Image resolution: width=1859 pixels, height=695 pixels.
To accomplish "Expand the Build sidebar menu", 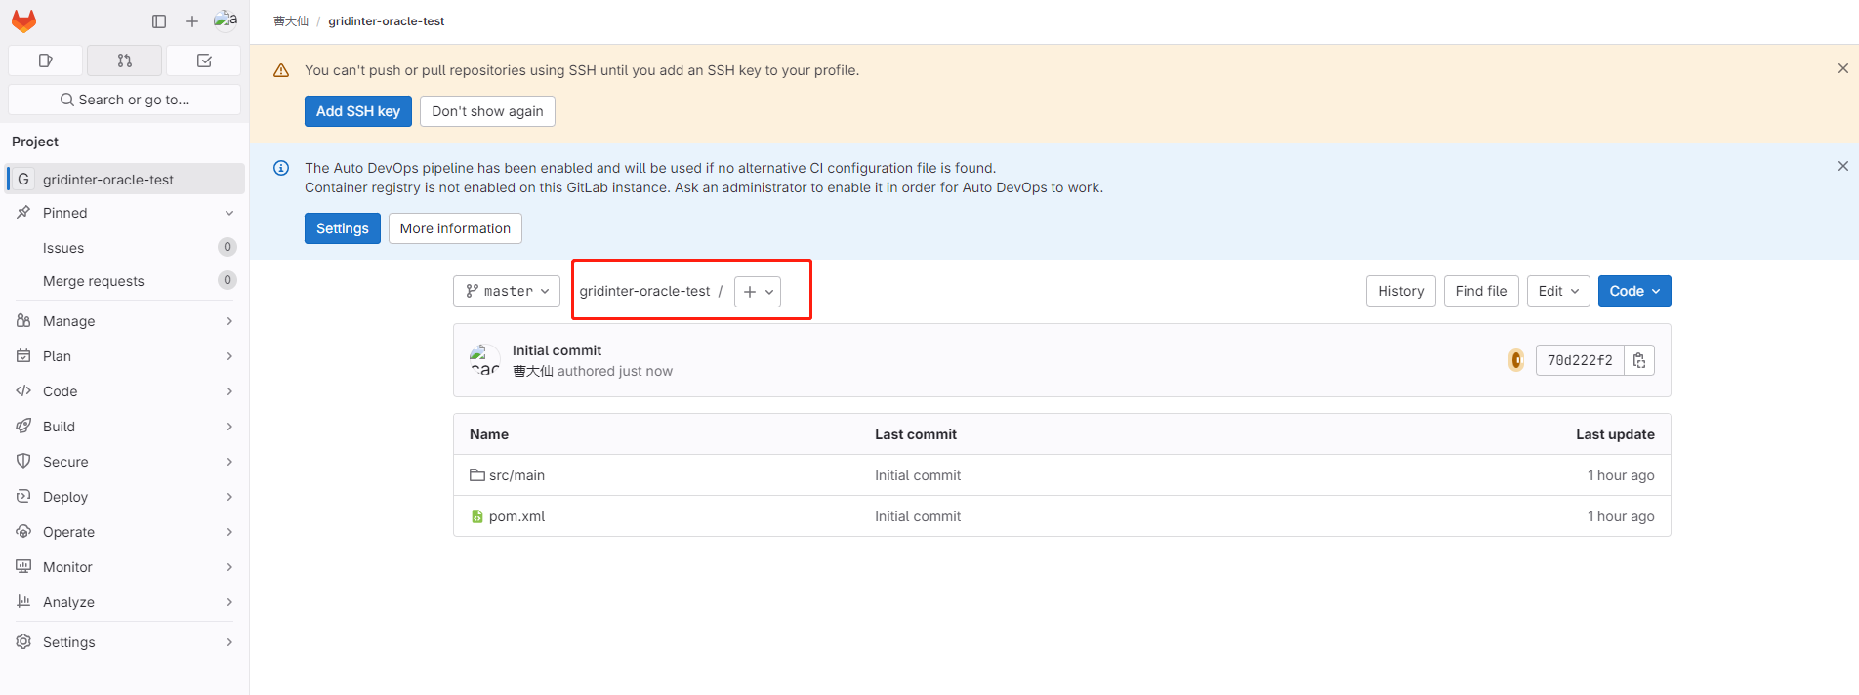I will (125, 427).
